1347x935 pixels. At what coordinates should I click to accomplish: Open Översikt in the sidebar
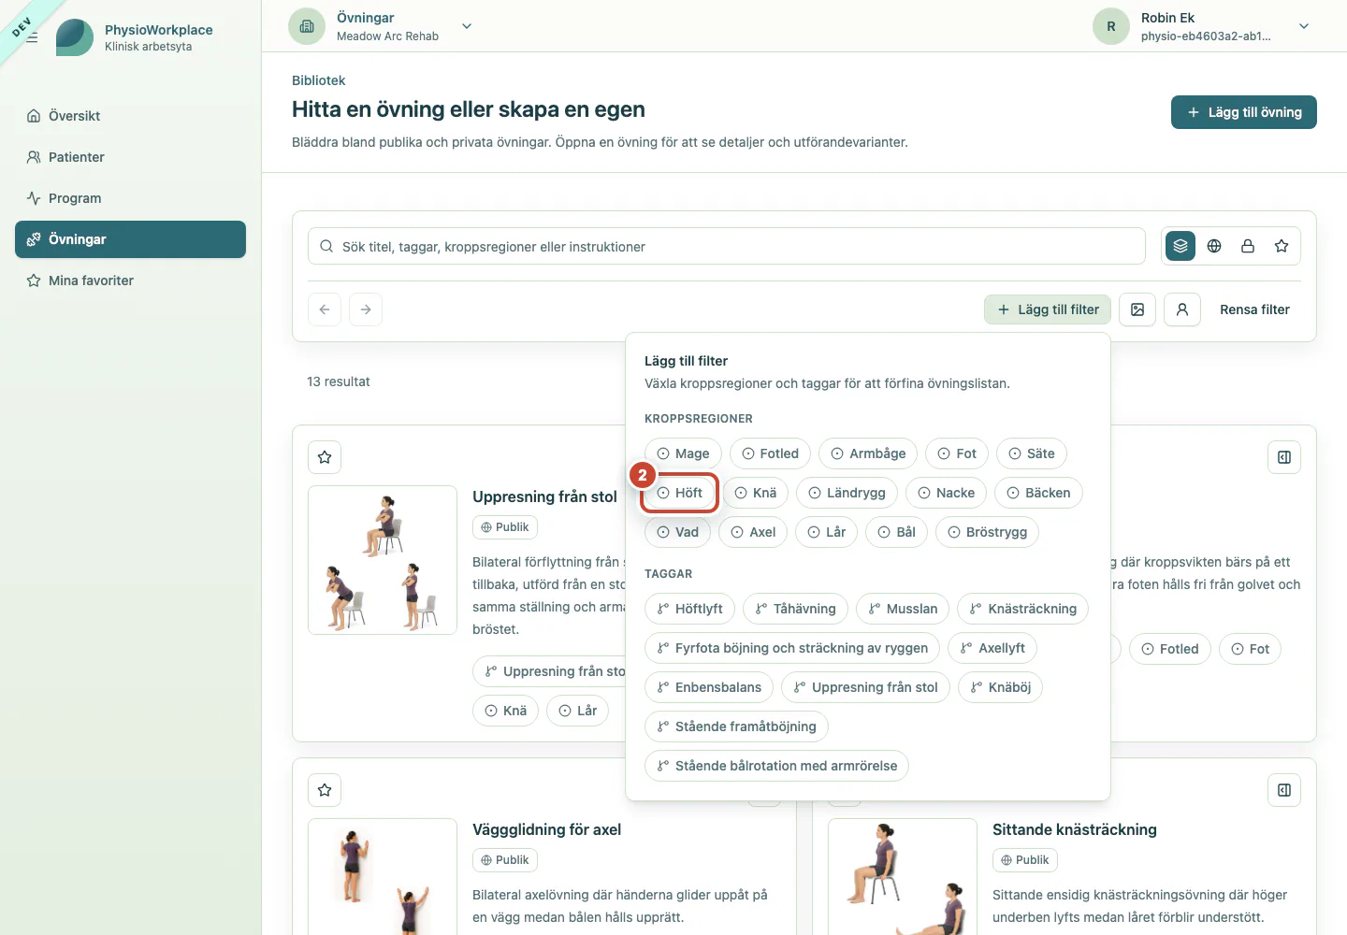130,116
